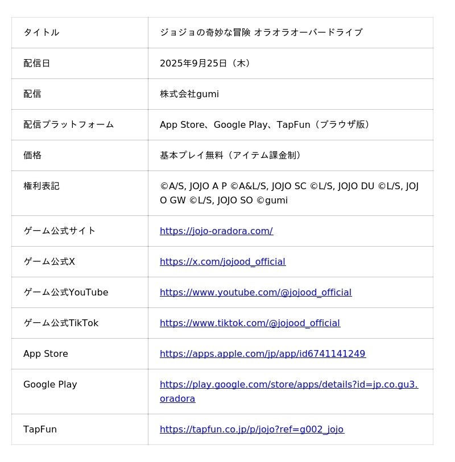Screen dimensions: 455x462
Task: Open the tiktok.com/@jojood_official link
Action: 250,323
